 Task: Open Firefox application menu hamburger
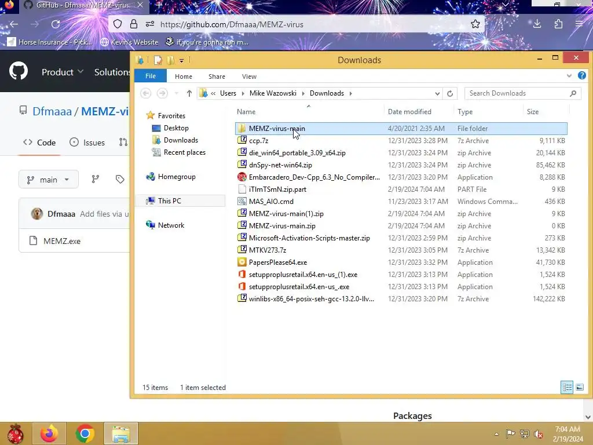tap(579, 24)
